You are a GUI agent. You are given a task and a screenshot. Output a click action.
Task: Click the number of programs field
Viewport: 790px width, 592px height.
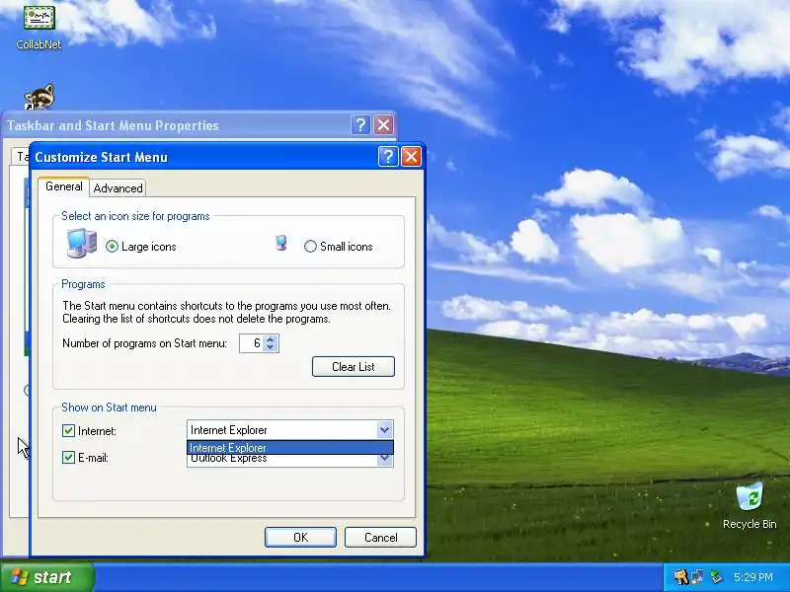click(252, 343)
